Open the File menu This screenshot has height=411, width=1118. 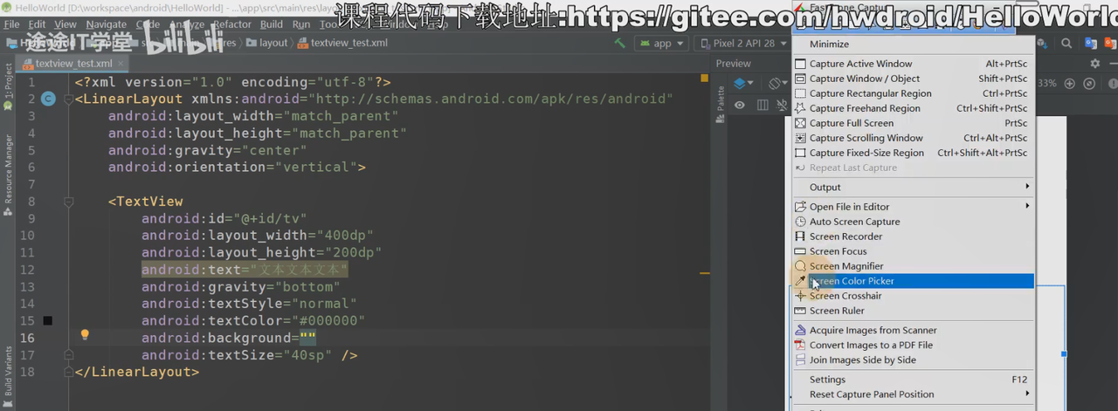point(11,24)
